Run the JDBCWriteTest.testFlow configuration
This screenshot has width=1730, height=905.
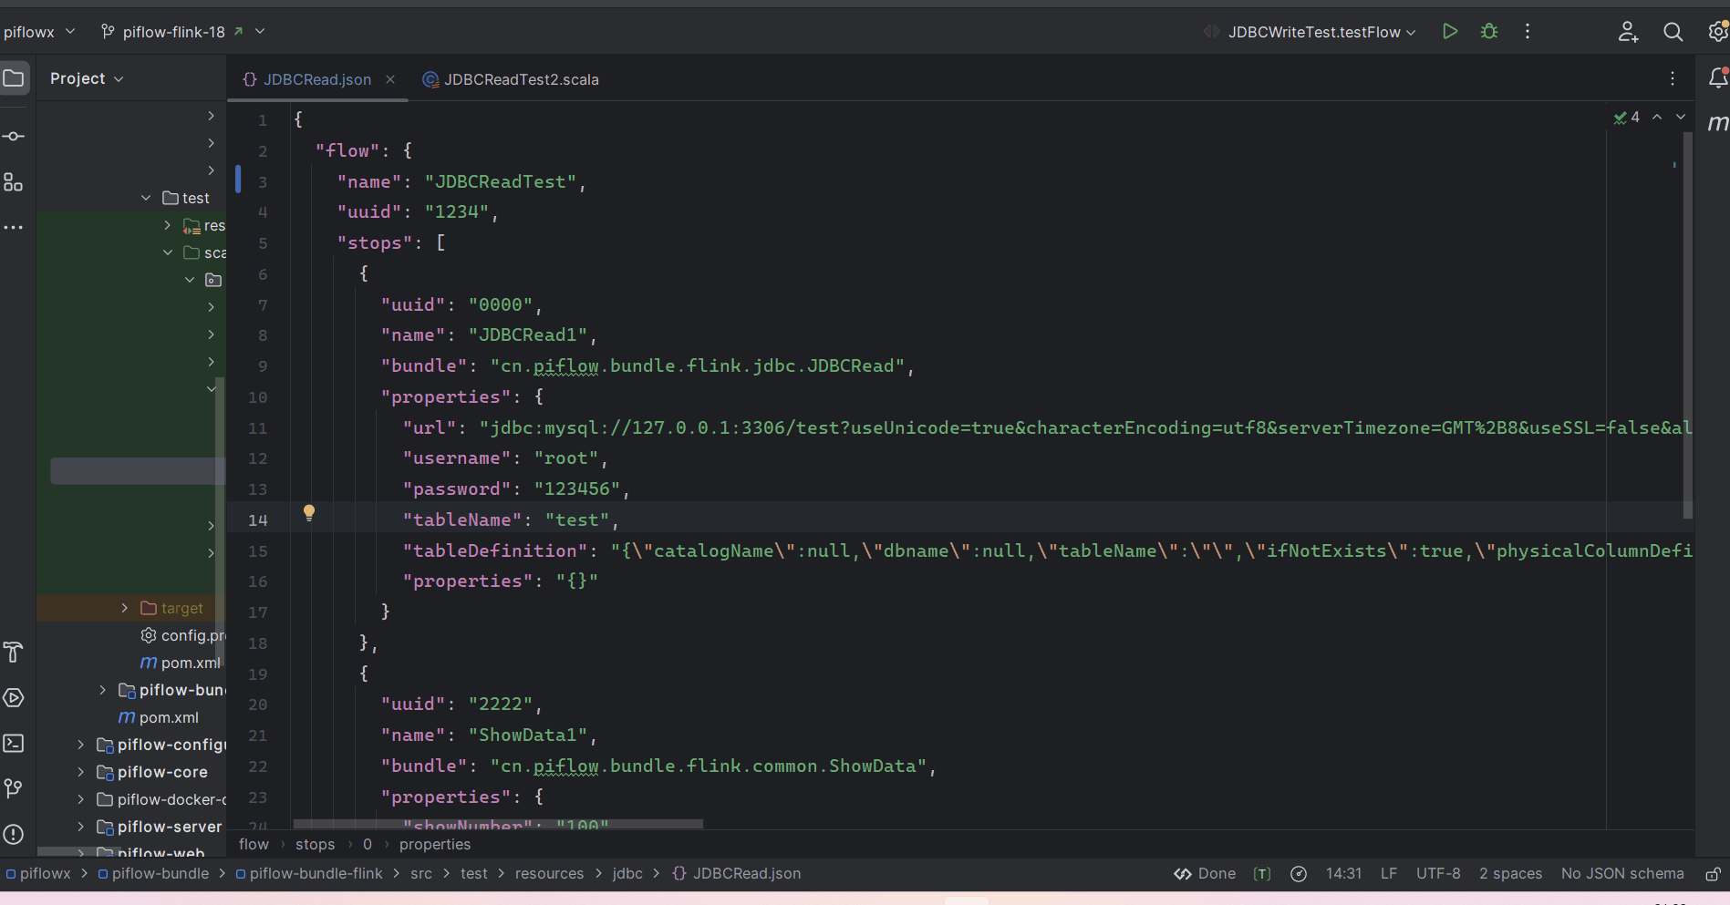coord(1450,32)
